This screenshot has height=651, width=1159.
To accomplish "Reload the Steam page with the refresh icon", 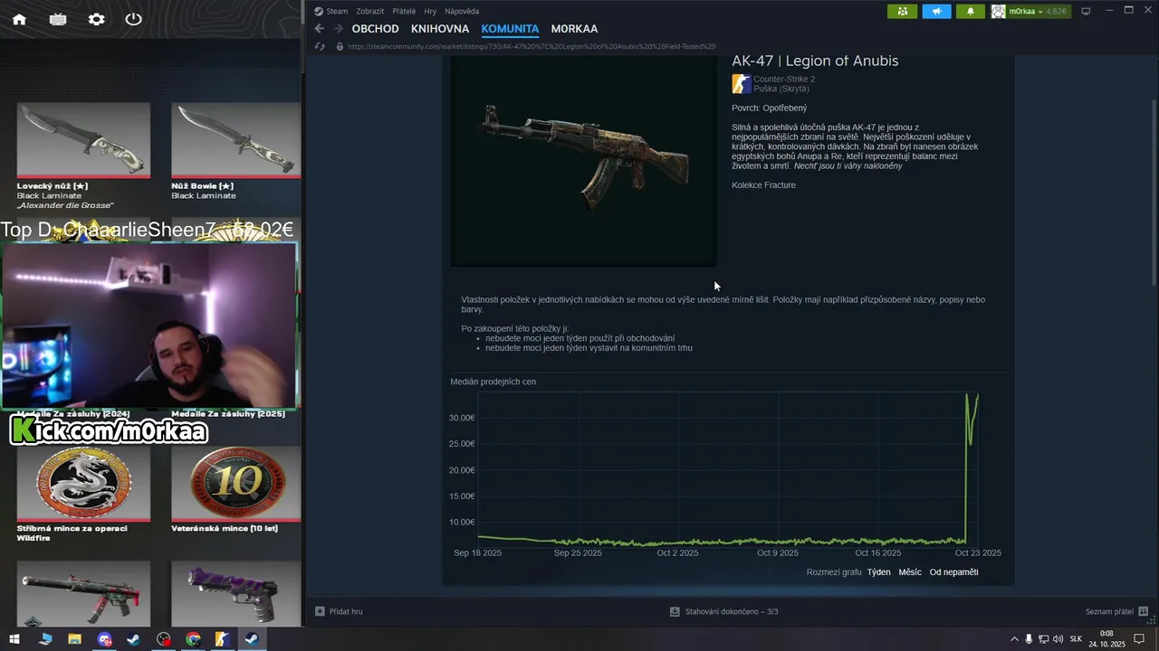I will [x=319, y=46].
